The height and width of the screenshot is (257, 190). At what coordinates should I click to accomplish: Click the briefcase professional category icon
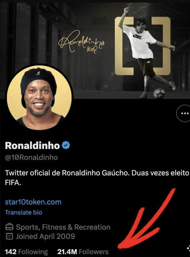pos(9,227)
